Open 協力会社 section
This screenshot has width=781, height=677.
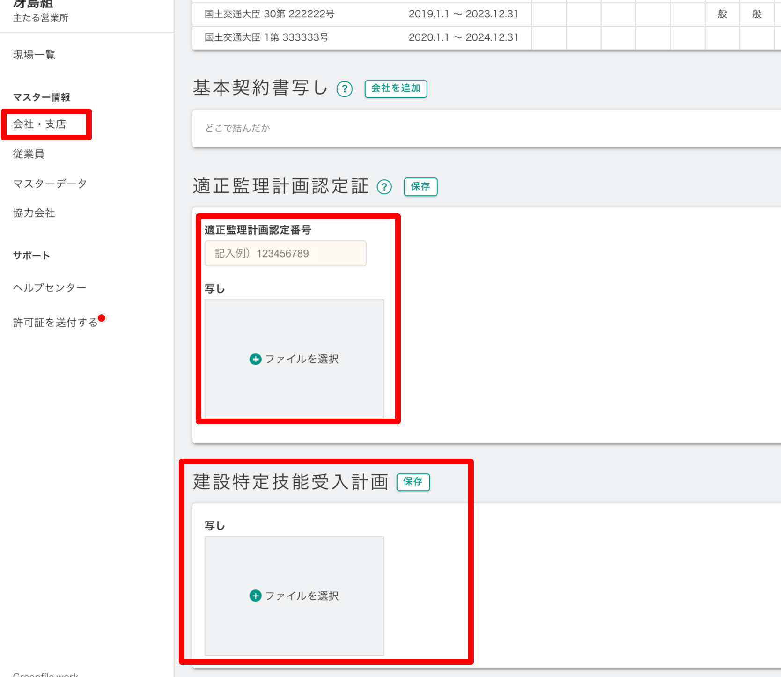point(34,213)
